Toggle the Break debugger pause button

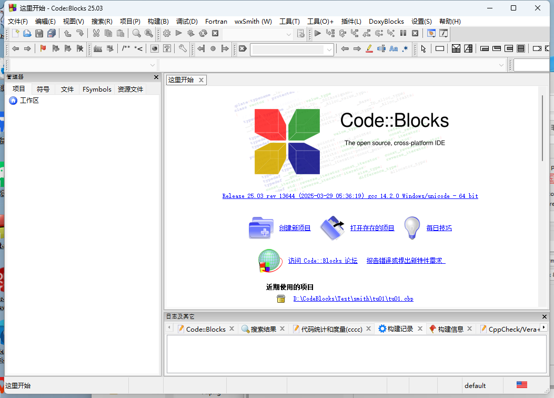click(403, 34)
